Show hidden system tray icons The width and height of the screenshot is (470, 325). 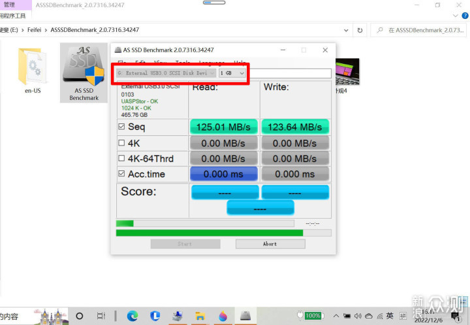pos(336,316)
